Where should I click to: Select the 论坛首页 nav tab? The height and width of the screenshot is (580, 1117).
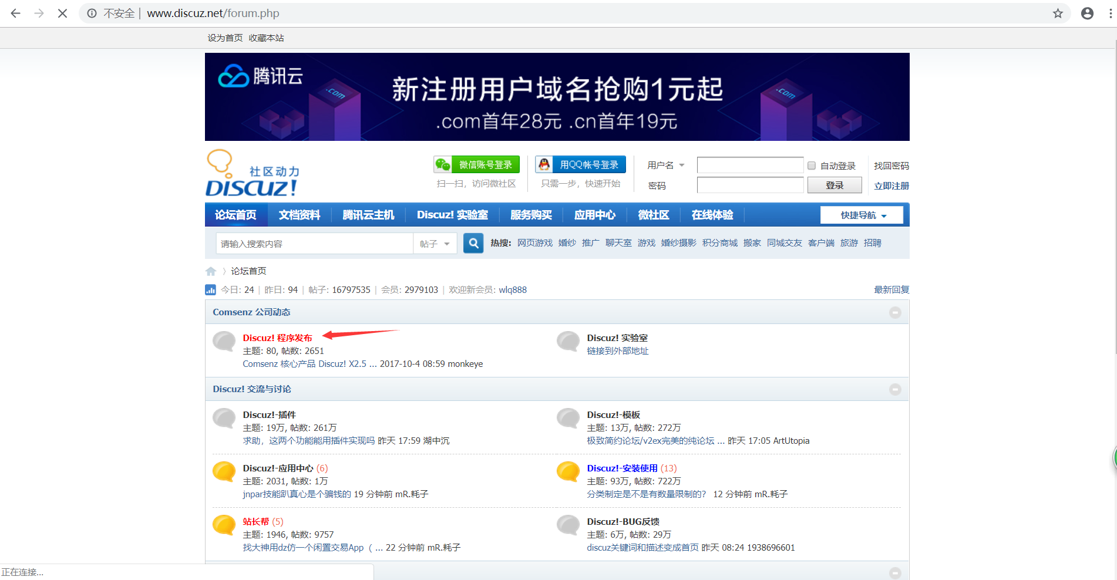[236, 215]
